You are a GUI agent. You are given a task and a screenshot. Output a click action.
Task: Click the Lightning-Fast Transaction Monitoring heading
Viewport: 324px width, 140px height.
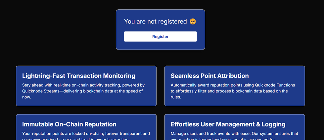coord(78,76)
